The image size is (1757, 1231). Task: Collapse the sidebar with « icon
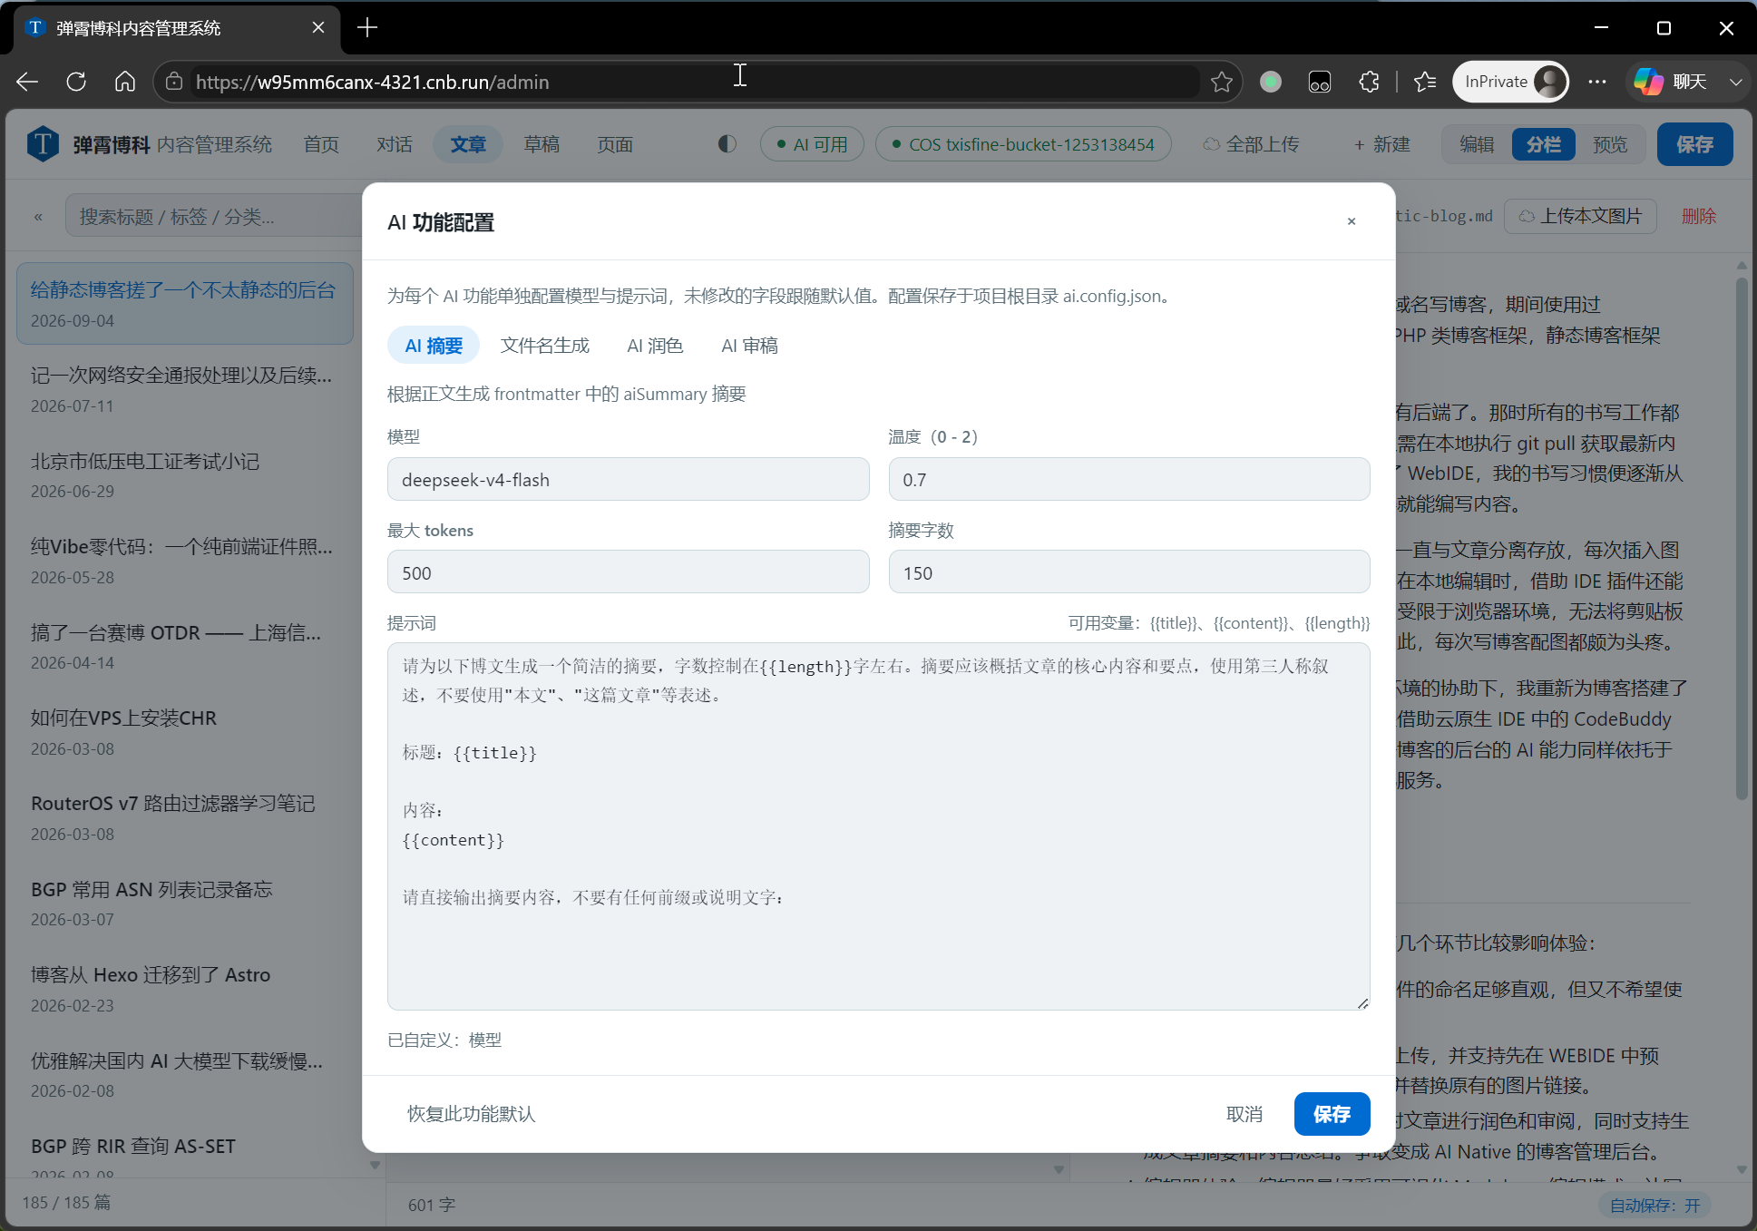[38, 217]
